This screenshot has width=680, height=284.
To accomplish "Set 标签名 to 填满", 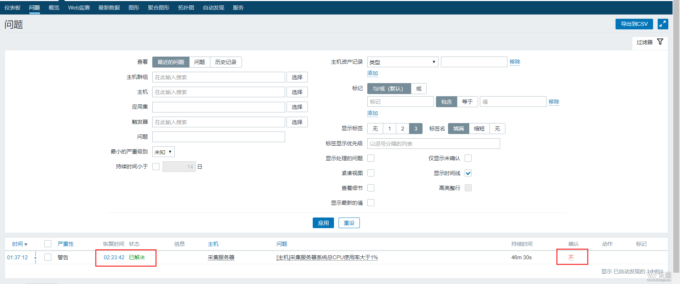I will point(458,128).
